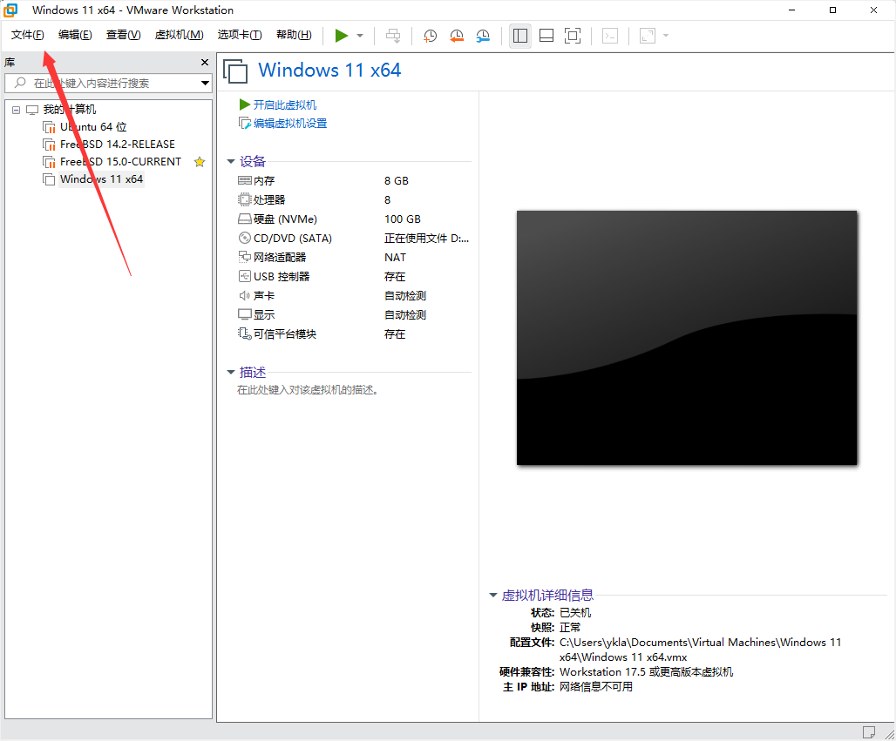
Task: Click the console view toolbar icon
Action: click(610, 36)
